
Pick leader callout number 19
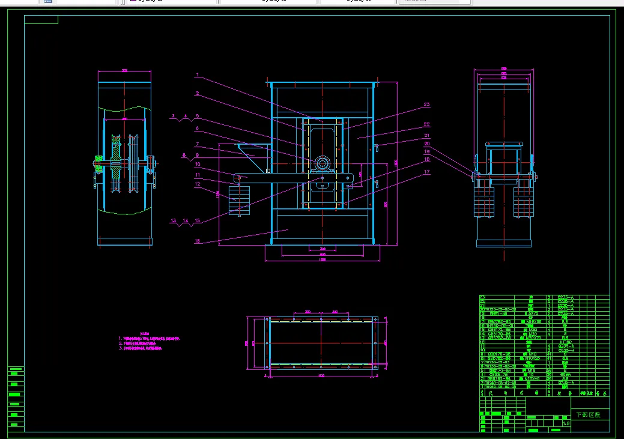pos(426,151)
